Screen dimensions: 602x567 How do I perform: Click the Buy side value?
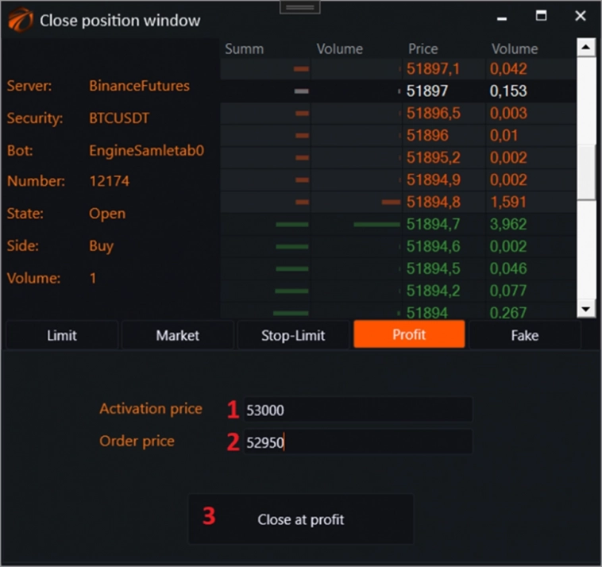(x=102, y=245)
